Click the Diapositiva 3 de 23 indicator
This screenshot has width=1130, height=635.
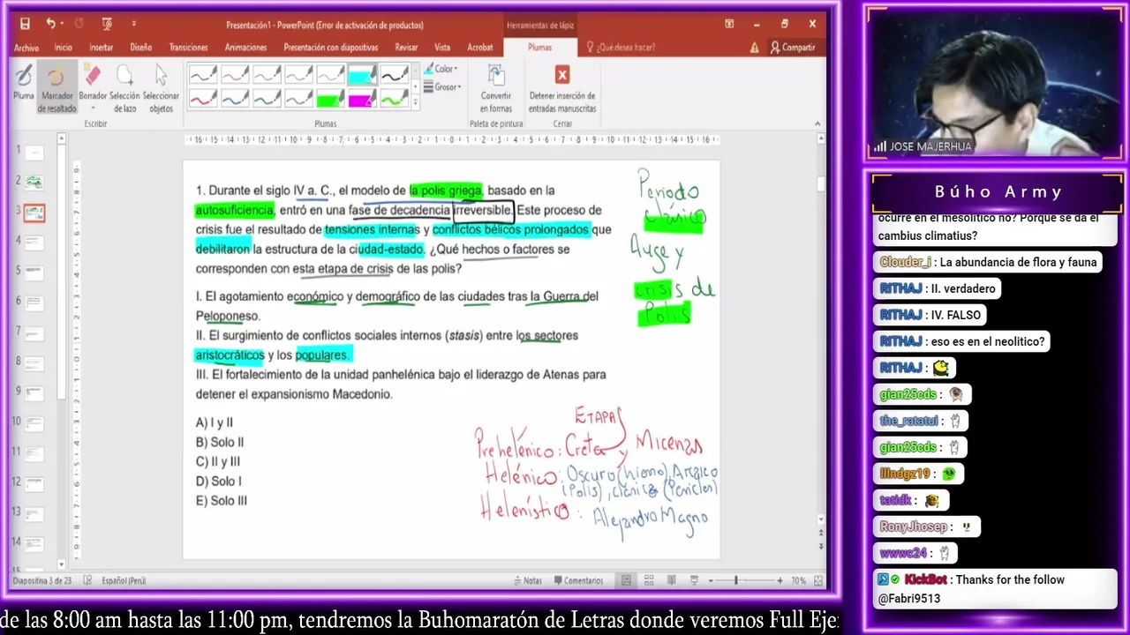(42, 580)
